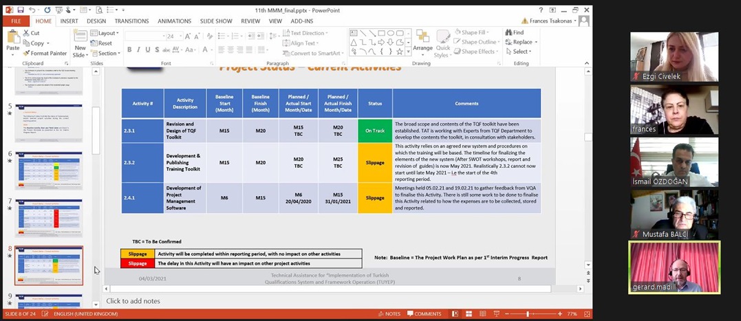Switch to Reading View

tap(482, 314)
